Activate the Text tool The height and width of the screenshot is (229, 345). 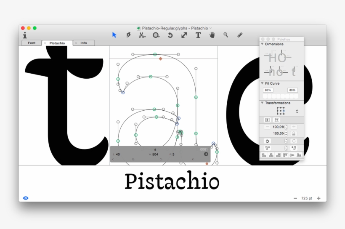click(x=198, y=35)
